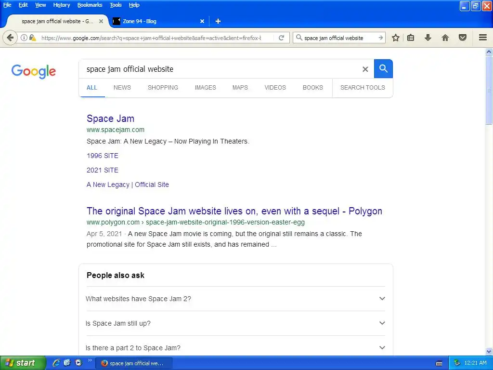Click the www.spacejam.com green URL
493x370 pixels.
click(116, 130)
